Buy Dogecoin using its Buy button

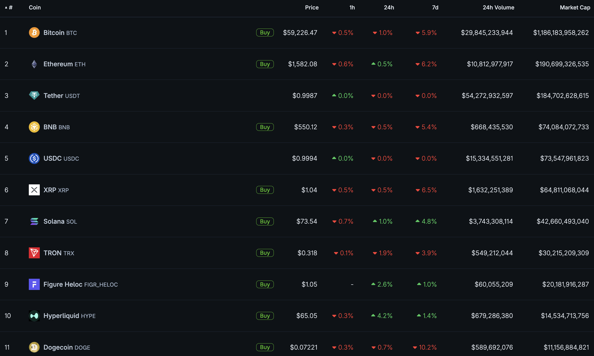[x=265, y=347]
